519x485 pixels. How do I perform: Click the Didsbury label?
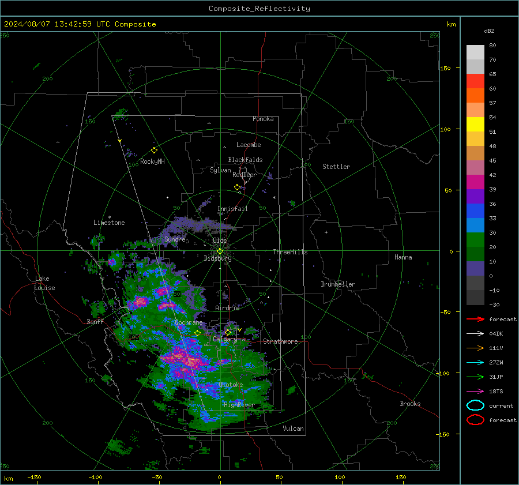(217, 258)
